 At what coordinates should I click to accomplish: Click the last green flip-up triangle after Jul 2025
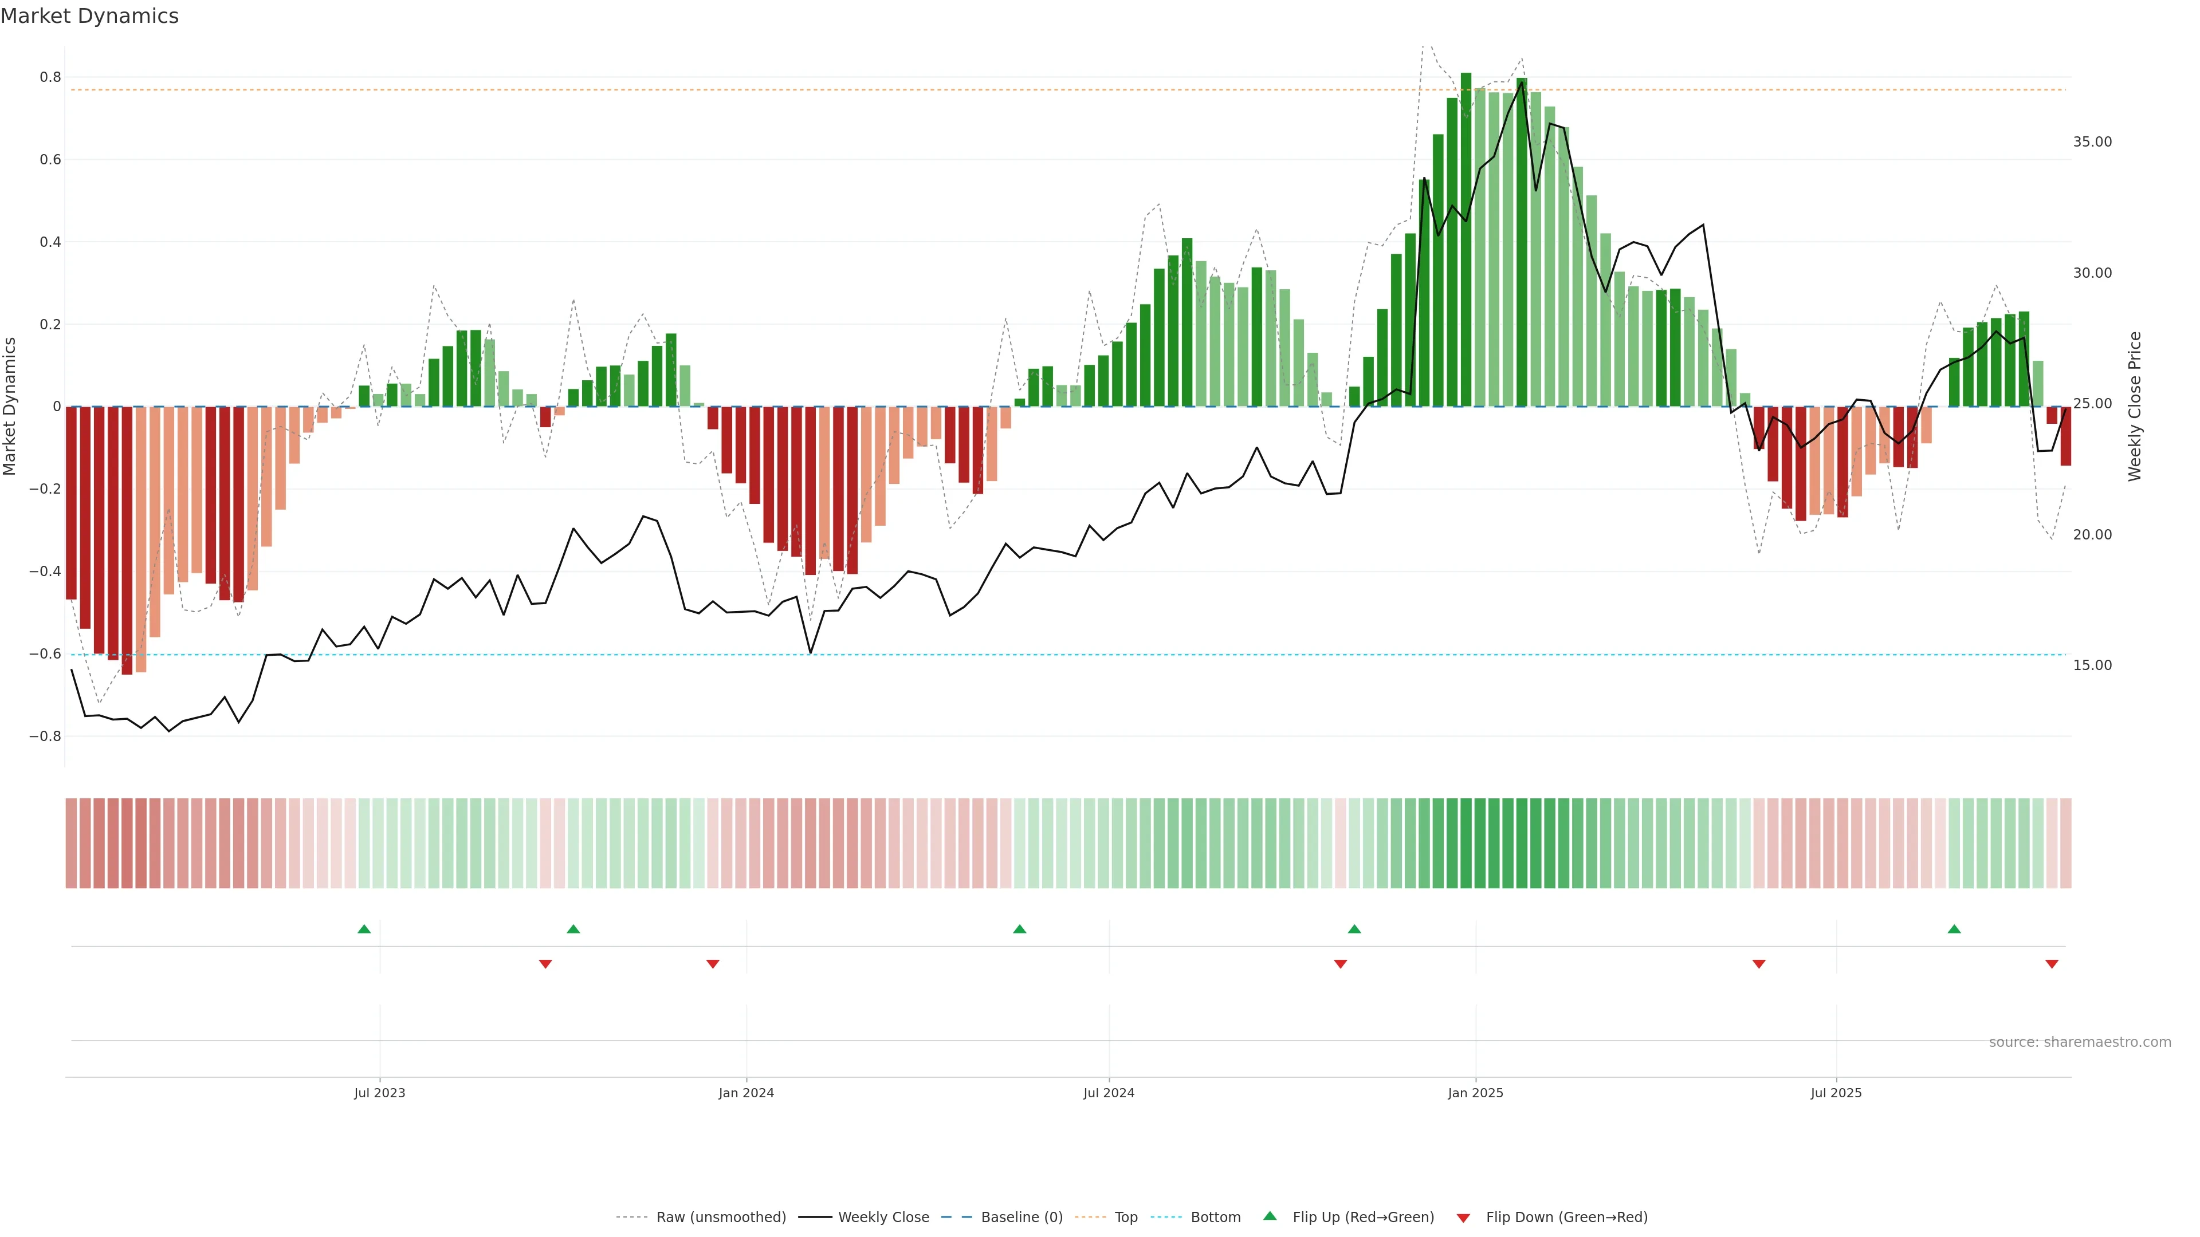(x=1954, y=929)
